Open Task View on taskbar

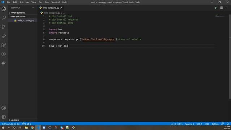pyautogui.click(x=20, y=127)
